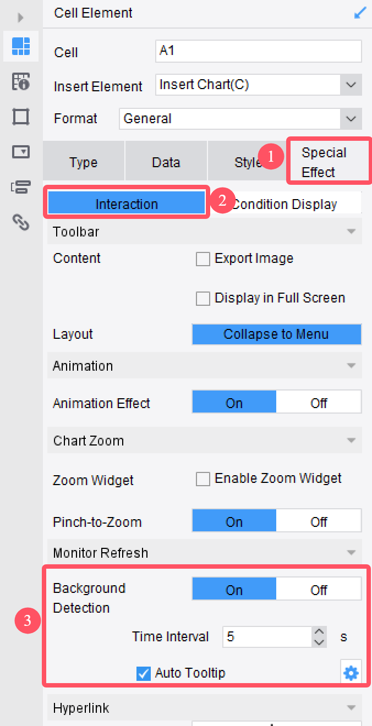Enable the Zoom Widget checkbox
This screenshot has height=726, width=372.
(x=203, y=479)
